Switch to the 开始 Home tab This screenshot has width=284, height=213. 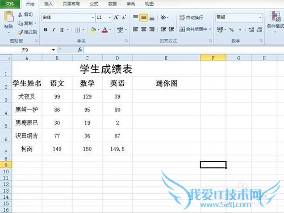pos(30,4)
